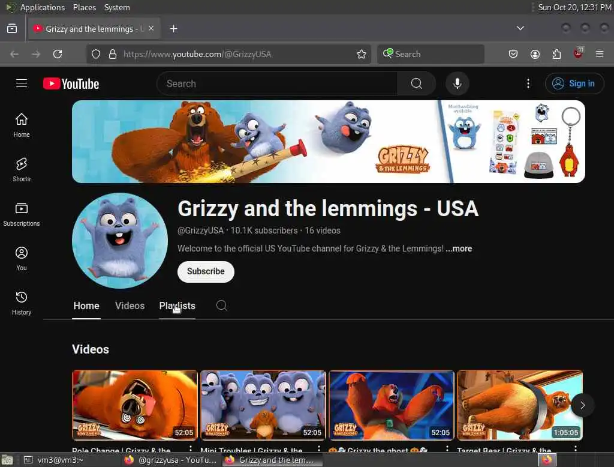Click the Sign in button
This screenshot has width=614, height=467.
coord(574,83)
